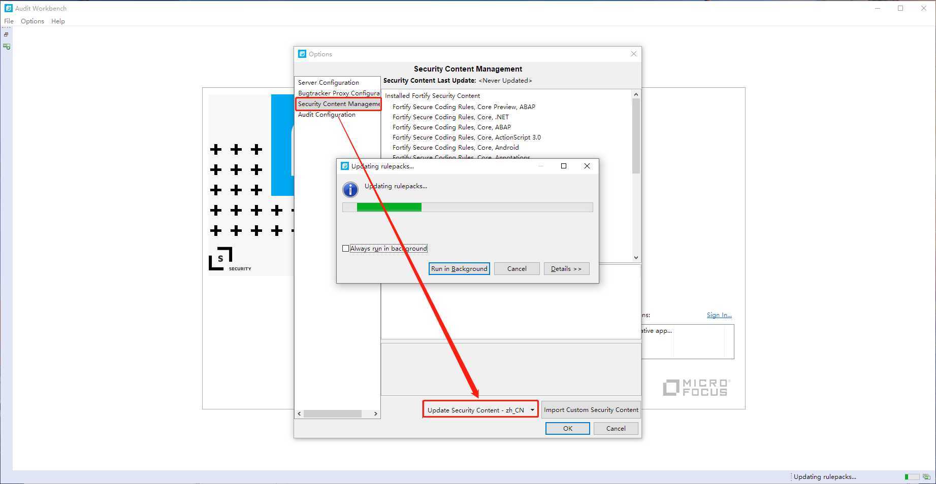Click the options list horizontal scrollbar thumb
This screenshot has width=936, height=484.
(332, 413)
